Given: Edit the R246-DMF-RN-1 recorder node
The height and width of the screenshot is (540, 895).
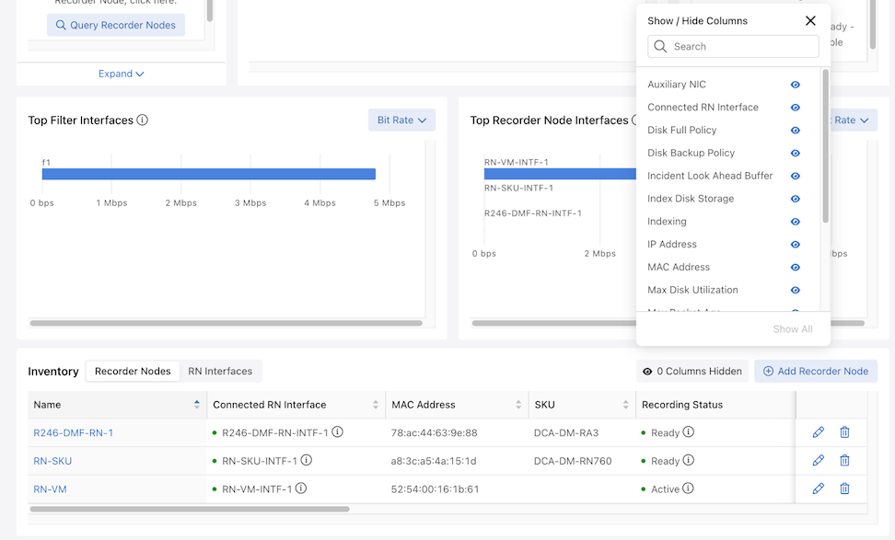Looking at the screenshot, I should point(818,432).
